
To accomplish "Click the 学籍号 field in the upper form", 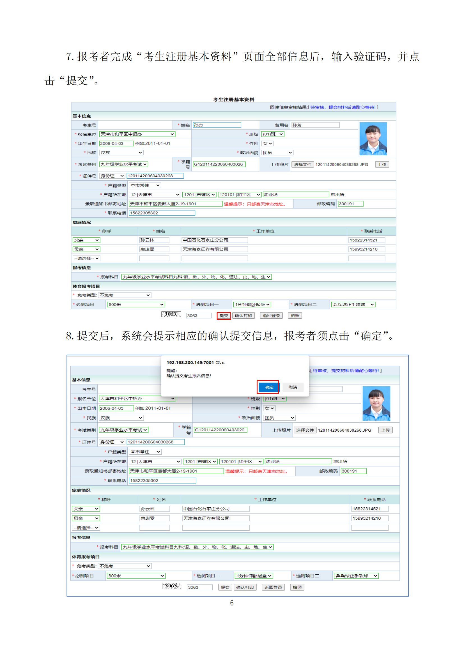I will (x=219, y=164).
